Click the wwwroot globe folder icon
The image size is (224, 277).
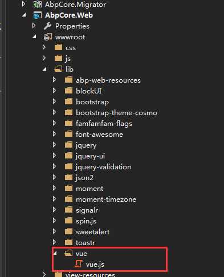pos(48,37)
